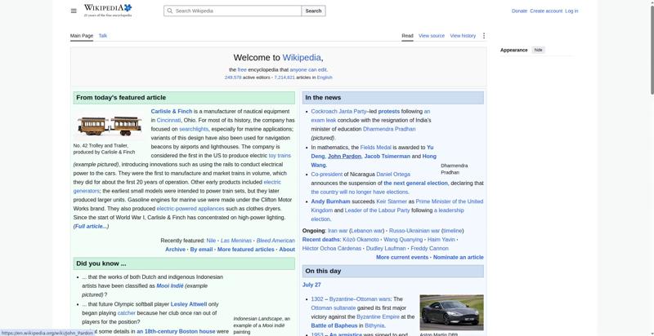Image resolution: width=654 pixels, height=336 pixels.
Task: Open the Wang Quanying link
Action: 403,240
